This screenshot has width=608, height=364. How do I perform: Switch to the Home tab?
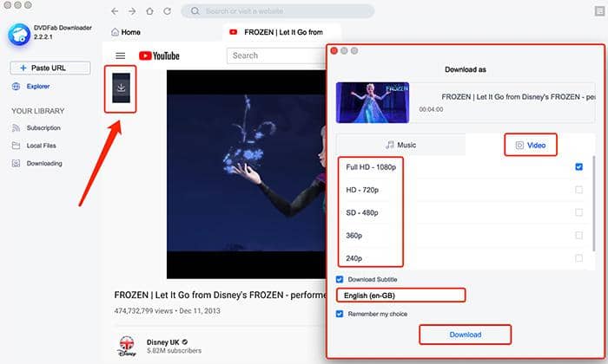[x=126, y=32]
